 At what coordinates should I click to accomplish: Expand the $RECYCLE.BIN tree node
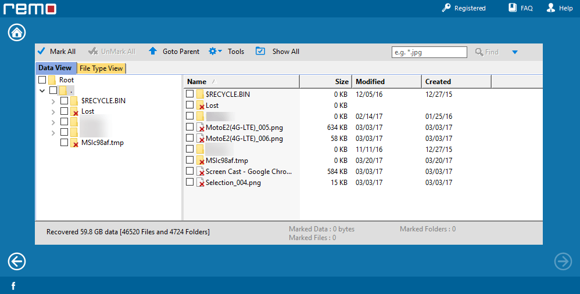tap(53, 101)
